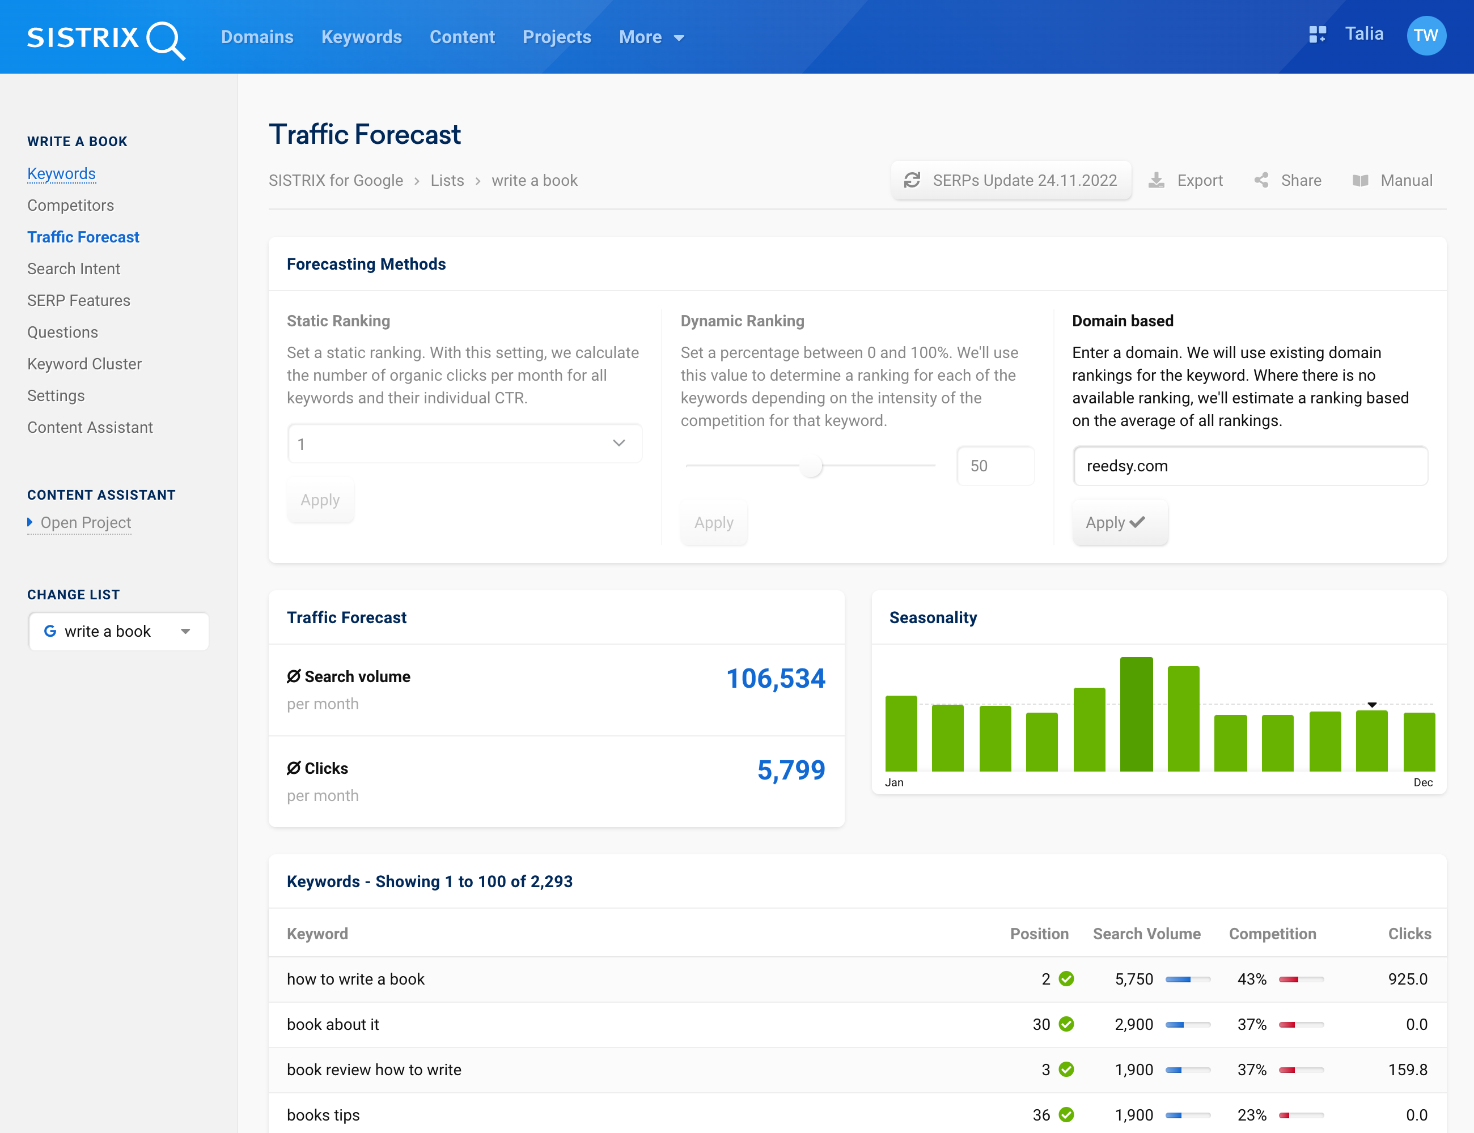Click the Talia user avatar icon
Viewport: 1474px width, 1133px height.
point(1426,33)
